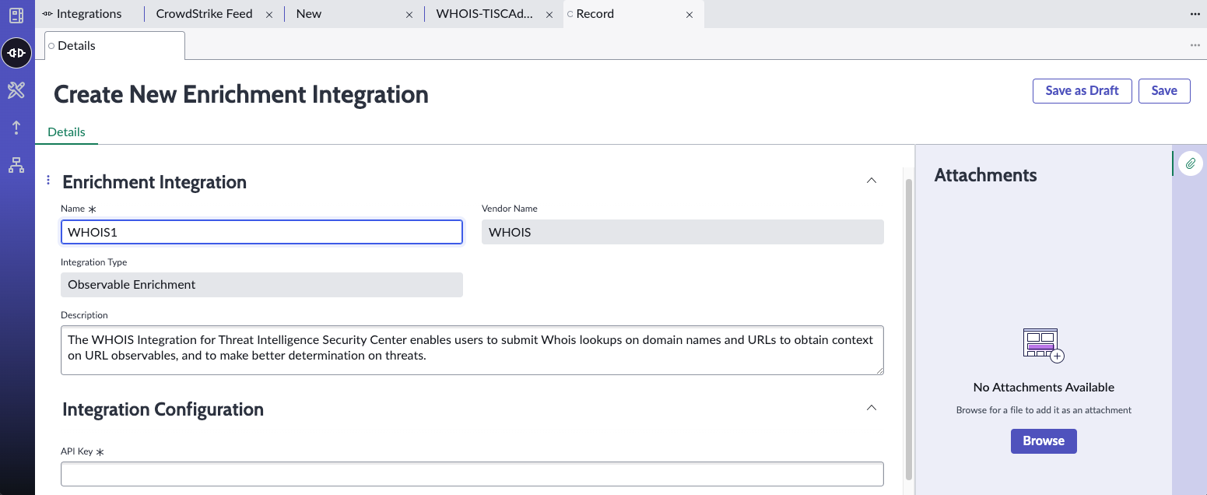This screenshot has width=1207, height=495.
Task: Click the paperclip attachments icon
Action: pos(1190,163)
